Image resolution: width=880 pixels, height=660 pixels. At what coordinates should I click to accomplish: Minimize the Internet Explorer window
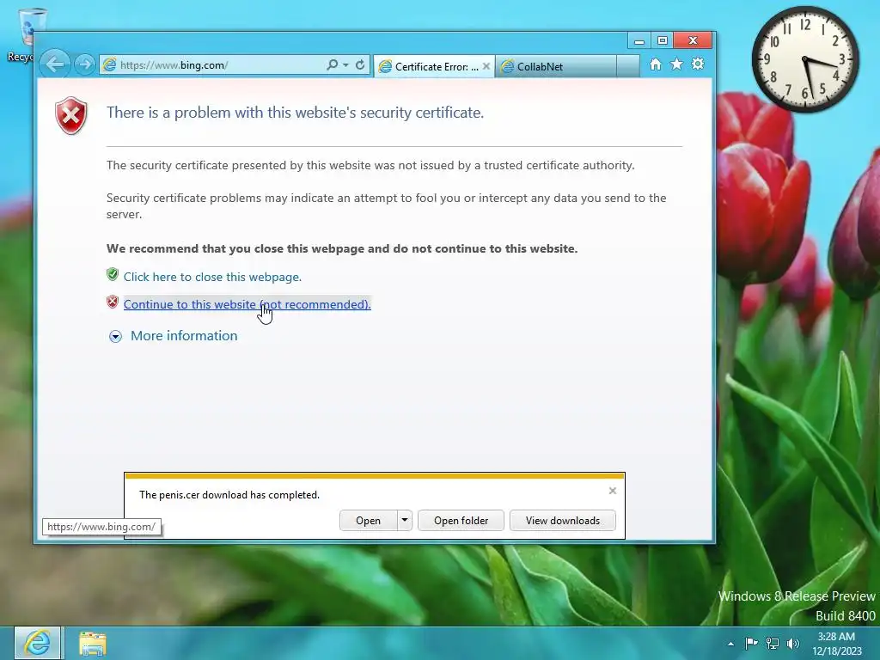point(639,40)
